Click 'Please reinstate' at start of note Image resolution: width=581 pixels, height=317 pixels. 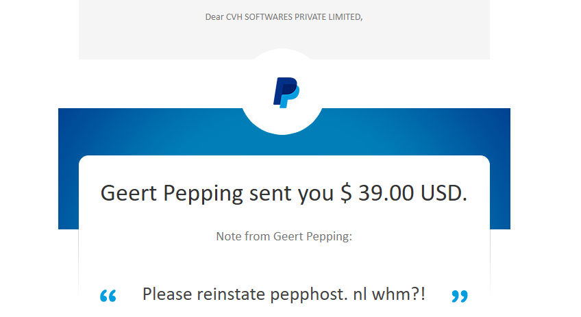[203, 294]
